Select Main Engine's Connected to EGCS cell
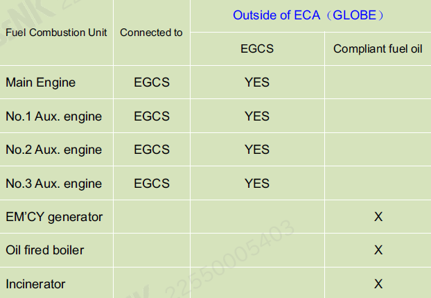 [x=152, y=82]
